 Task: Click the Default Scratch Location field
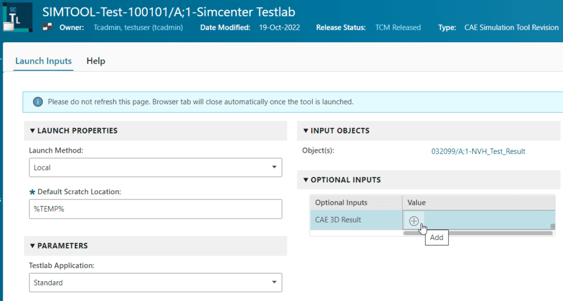(156, 209)
